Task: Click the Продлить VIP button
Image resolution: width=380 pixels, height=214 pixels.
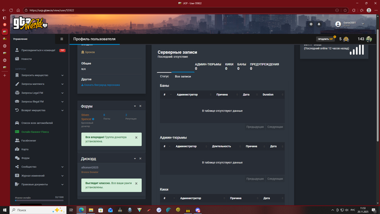Action: 325,39
